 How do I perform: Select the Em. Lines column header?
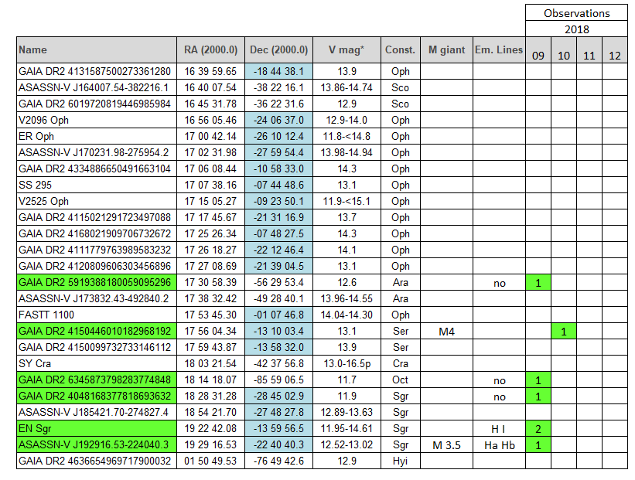pos(499,50)
